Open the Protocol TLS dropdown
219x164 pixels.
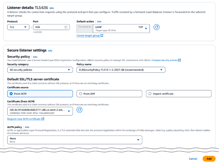[18, 27]
